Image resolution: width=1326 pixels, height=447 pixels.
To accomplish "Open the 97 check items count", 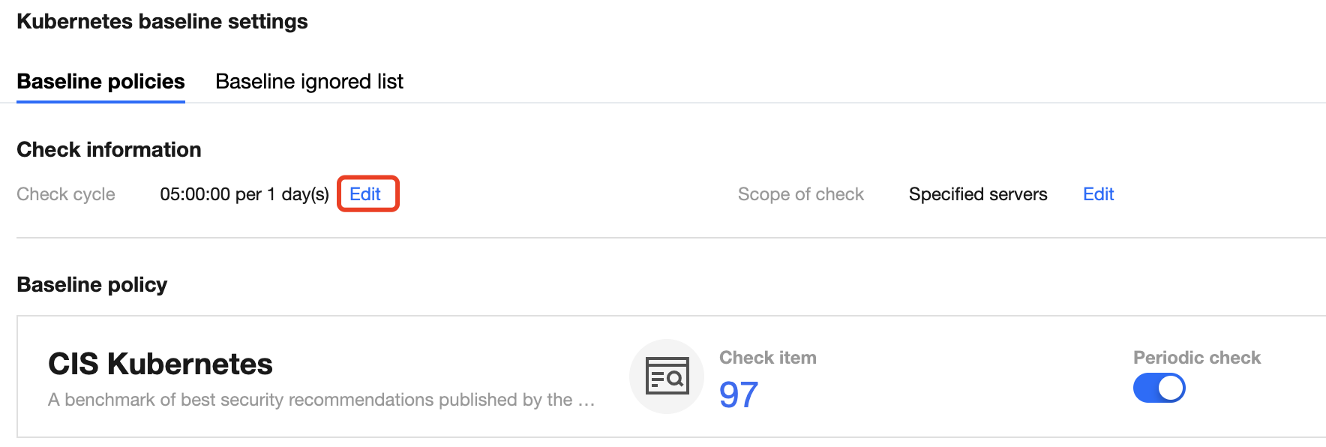I will [739, 394].
